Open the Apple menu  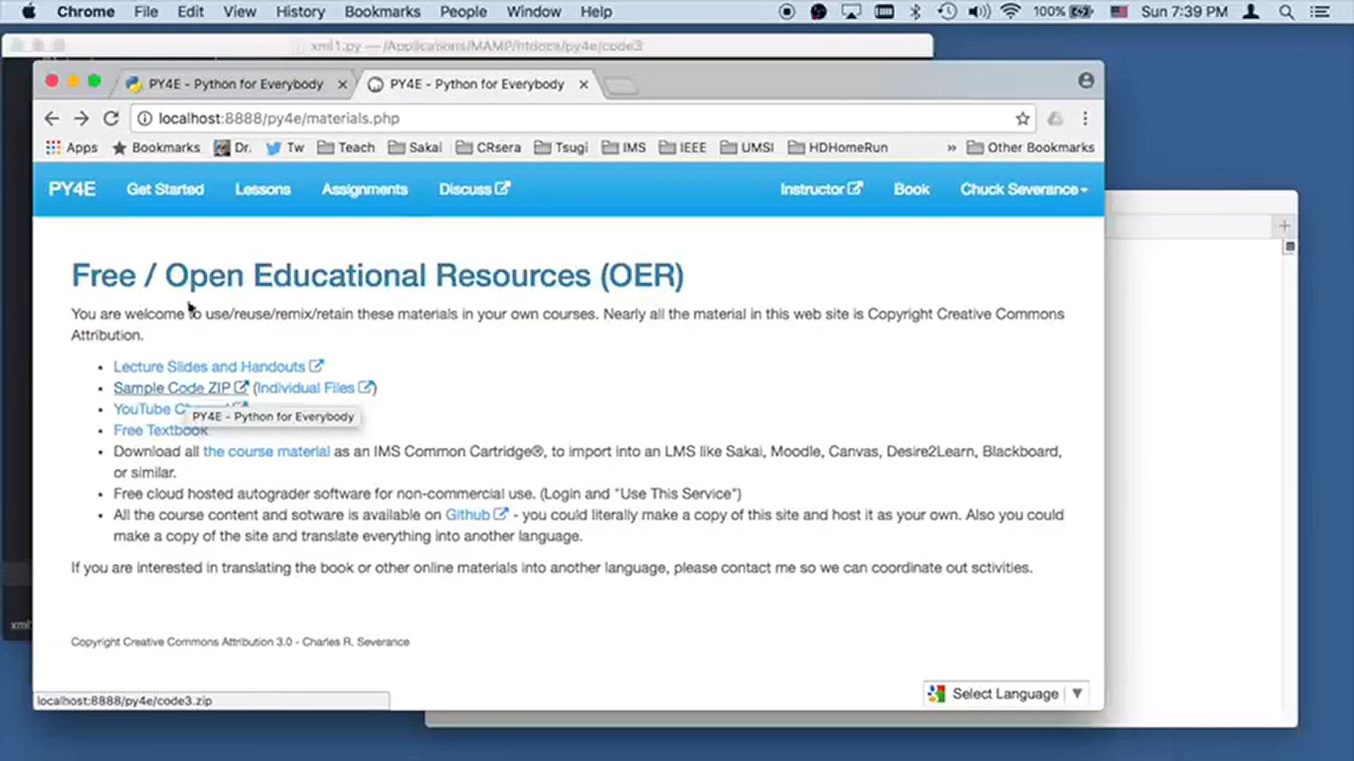[x=29, y=11]
